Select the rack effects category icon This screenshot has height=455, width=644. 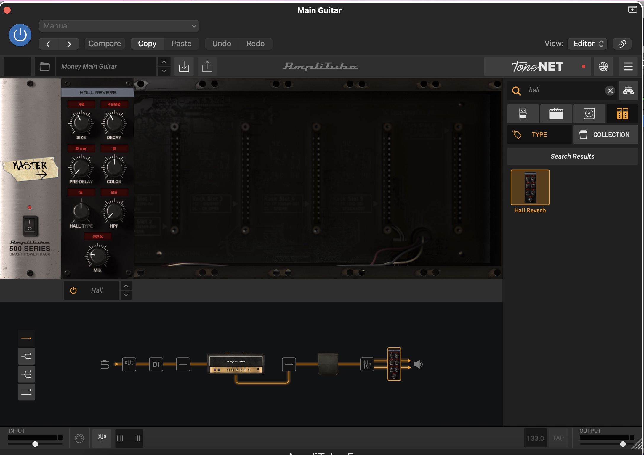(622, 113)
